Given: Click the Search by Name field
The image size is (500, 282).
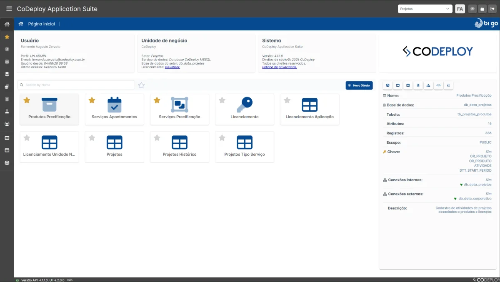Looking at the screenshot, I should click(x=76, y=85).
